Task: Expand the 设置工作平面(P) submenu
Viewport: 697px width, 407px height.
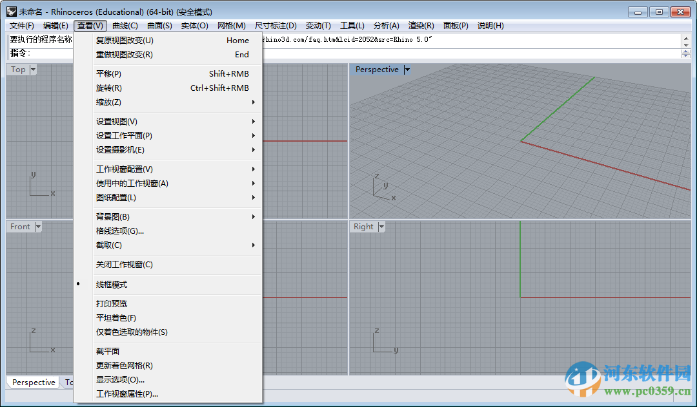Action: coord(168,136)
